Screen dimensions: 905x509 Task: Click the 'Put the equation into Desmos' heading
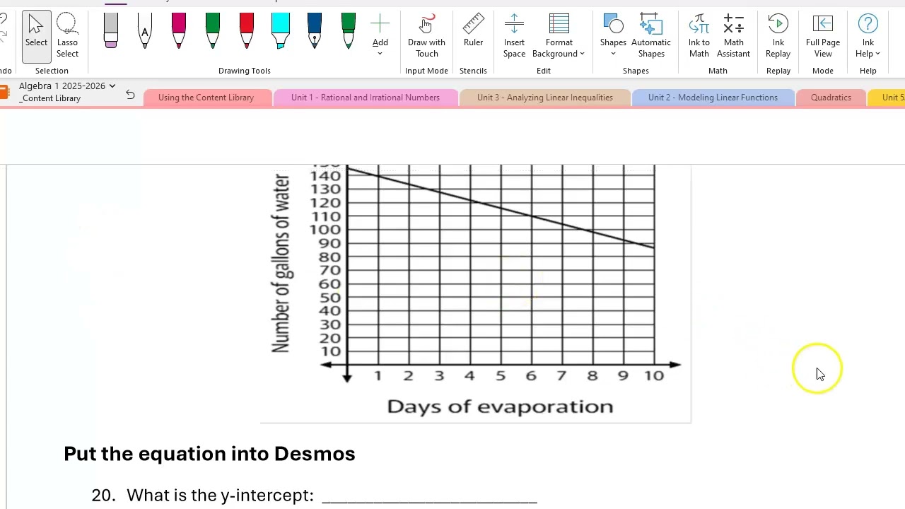click(209, 454)
